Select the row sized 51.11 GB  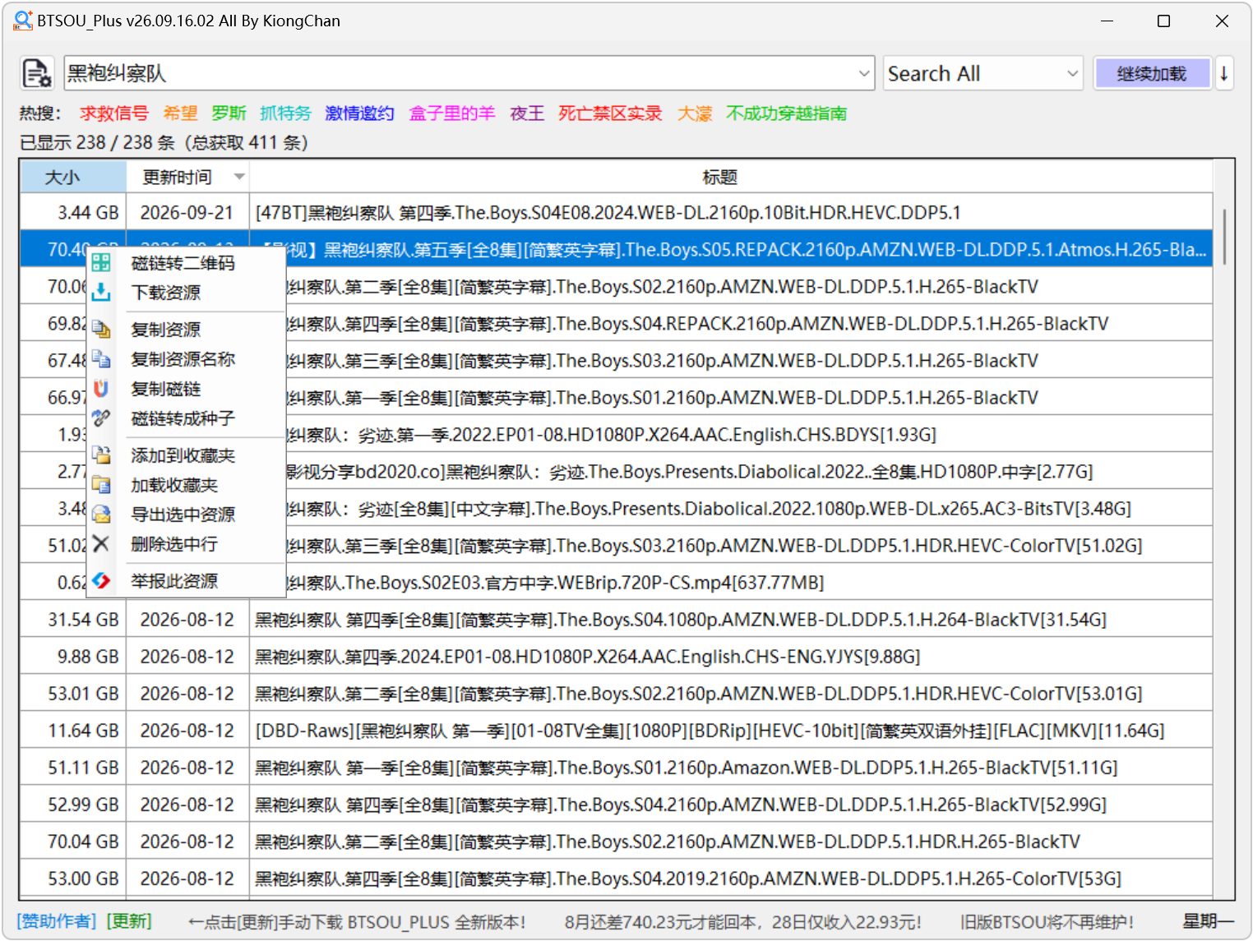[x=617, y=768]
